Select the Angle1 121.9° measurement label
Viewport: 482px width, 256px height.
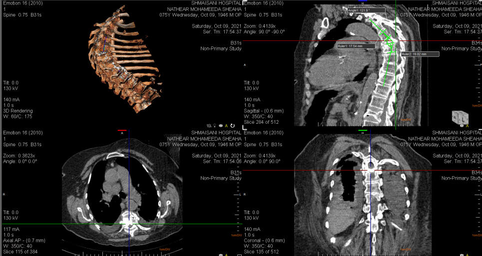tap(366, 10)
